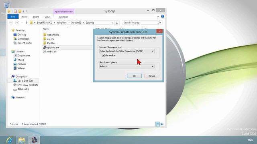Click Local Disk (C:) in breadcrumb
The height and width of the screenshot is (144, 257).
pos(45,23)
